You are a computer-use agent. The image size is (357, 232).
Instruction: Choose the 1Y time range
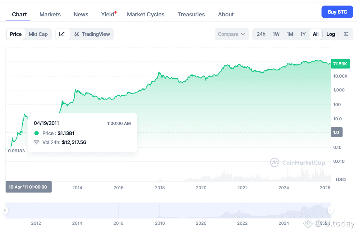[303, 34]
